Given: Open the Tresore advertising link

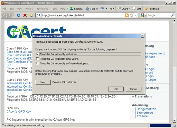Looking at the screenshot, I should [142, 116].
